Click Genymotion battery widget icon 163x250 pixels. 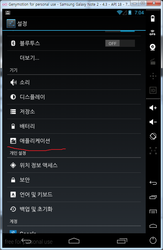click(153, 18)
